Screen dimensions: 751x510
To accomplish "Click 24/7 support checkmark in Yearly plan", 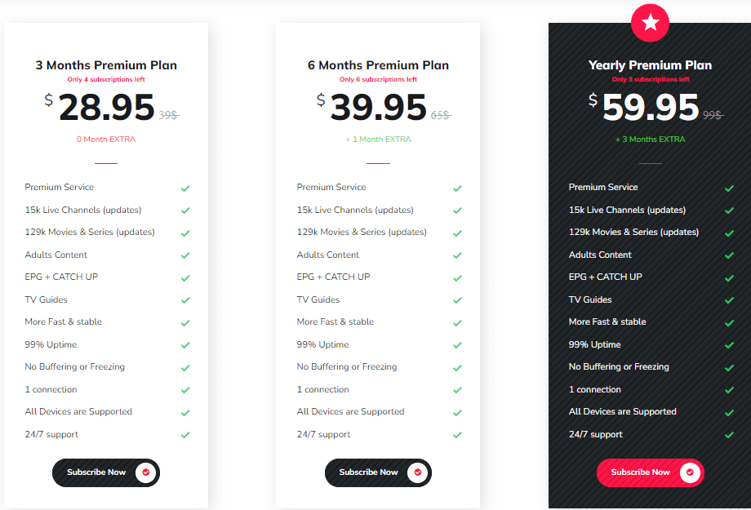I will [730, 435].
